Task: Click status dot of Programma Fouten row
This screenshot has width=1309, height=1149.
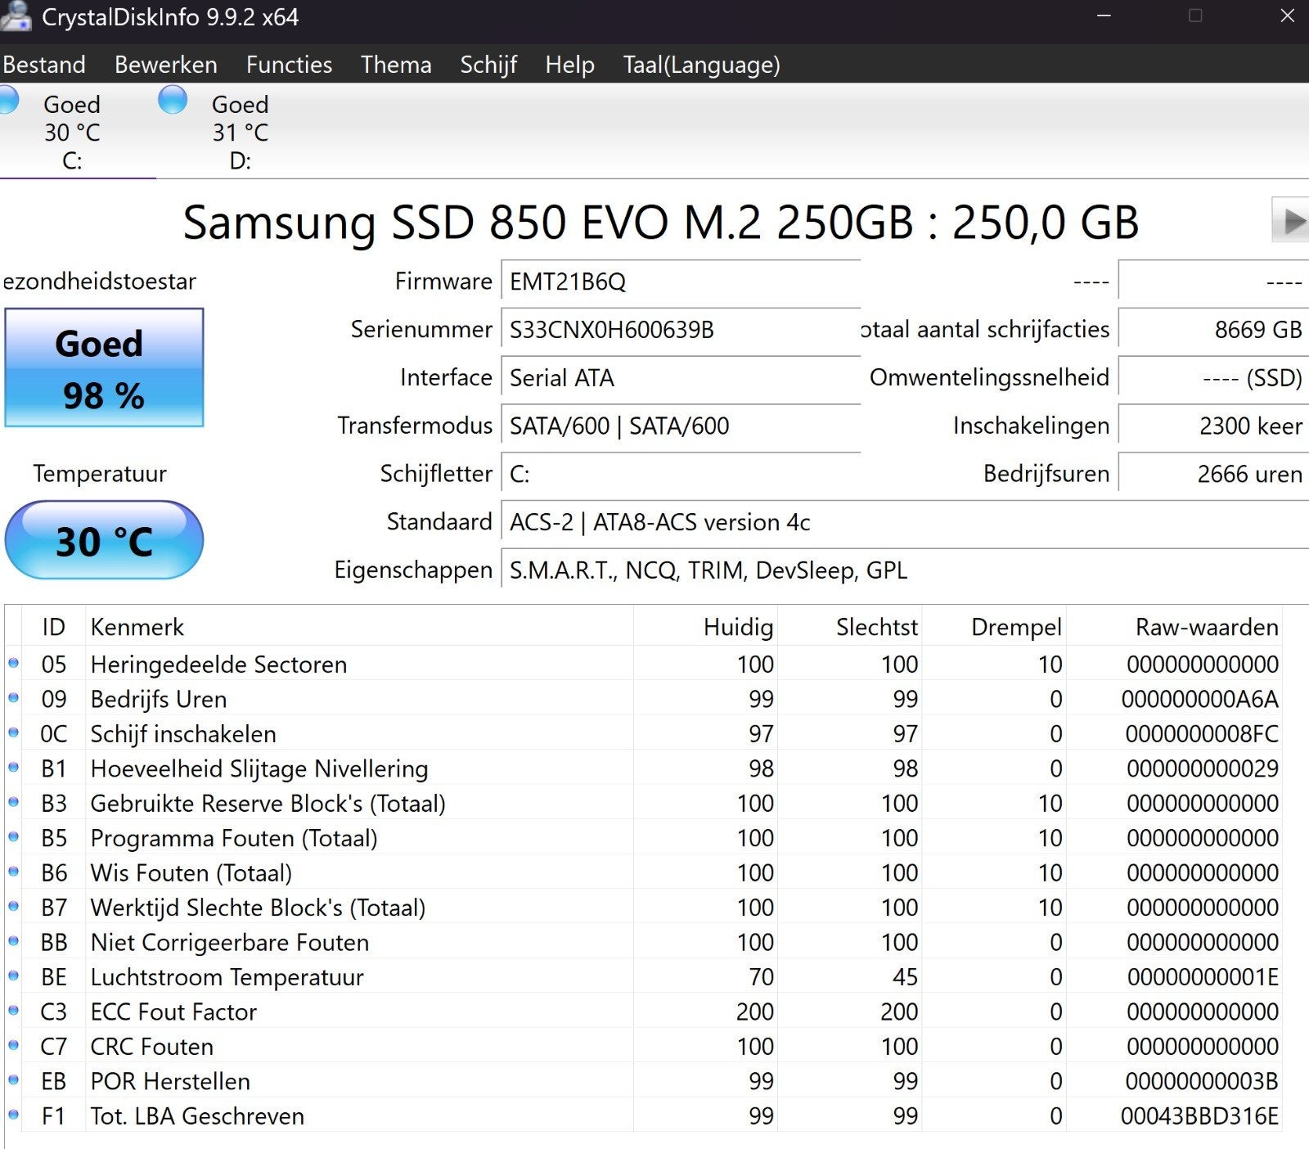Action: [x=13, y=836]
